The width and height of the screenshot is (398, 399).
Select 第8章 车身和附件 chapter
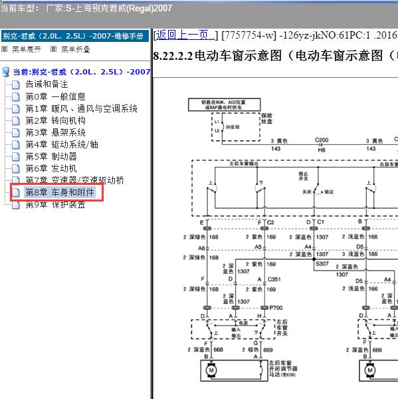pyautogui.click(x=60, y=192)
